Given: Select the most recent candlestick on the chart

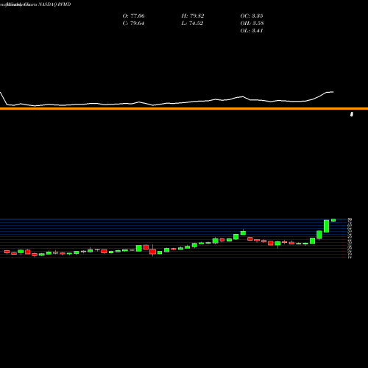Looking at the screenshot, I should [x=333, y=220].
